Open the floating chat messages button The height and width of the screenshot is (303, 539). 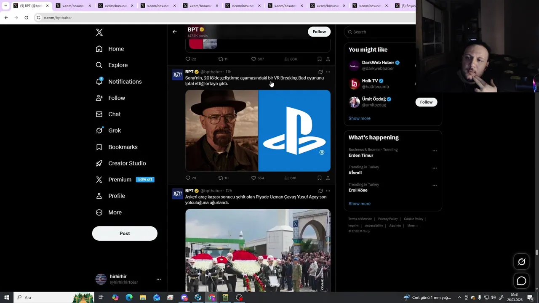pyautogui.click(x=521, y=281)
